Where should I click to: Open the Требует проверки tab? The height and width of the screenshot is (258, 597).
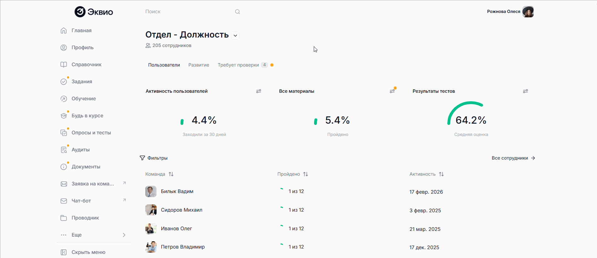click(238, 65)
